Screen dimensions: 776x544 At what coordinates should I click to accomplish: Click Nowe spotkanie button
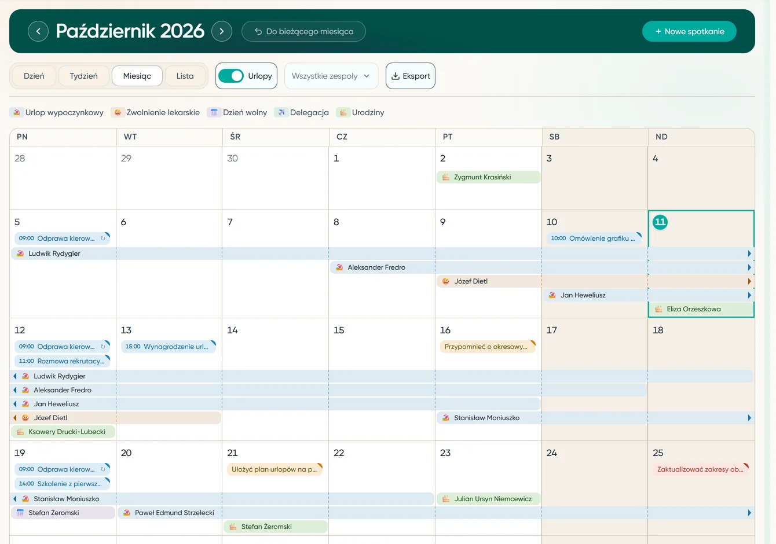(689, 31)
